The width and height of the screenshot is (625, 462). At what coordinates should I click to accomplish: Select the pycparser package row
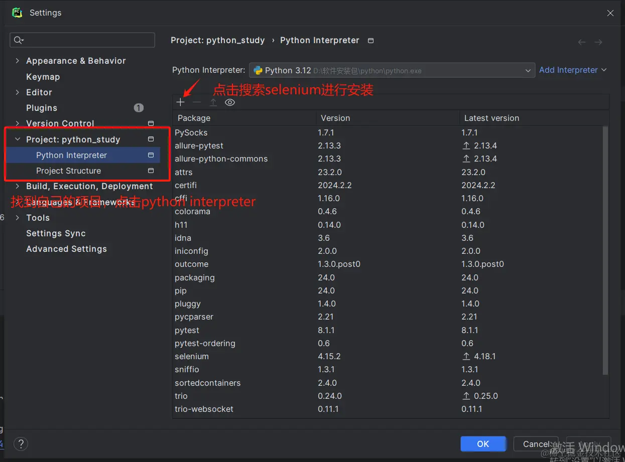tap(387, 317)
